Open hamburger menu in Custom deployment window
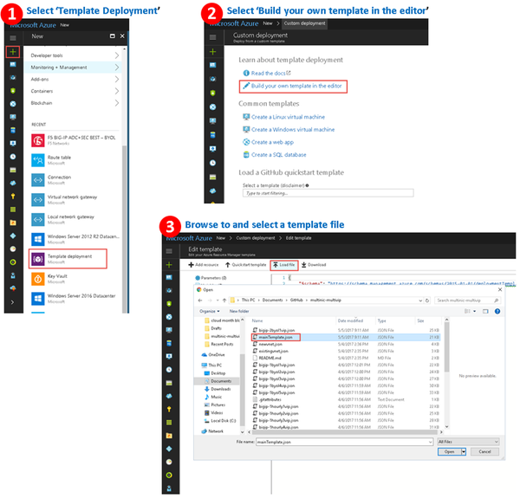The image size is (520, 498). [x=213, y=37]
